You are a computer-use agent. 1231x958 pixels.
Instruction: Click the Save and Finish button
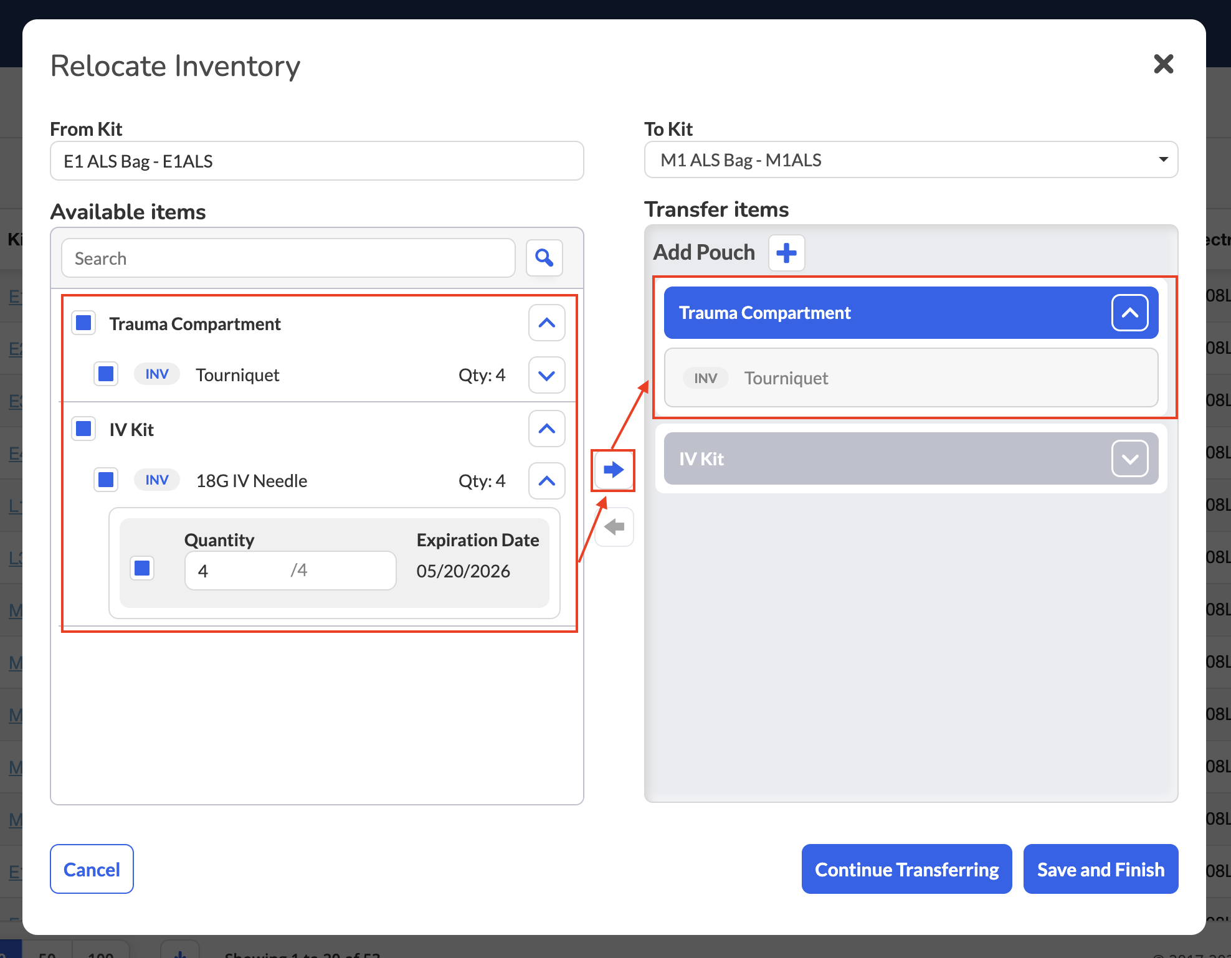point(1100,869)
